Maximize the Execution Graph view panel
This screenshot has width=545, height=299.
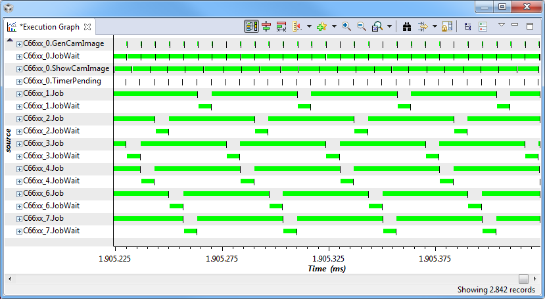pos(530,26)
